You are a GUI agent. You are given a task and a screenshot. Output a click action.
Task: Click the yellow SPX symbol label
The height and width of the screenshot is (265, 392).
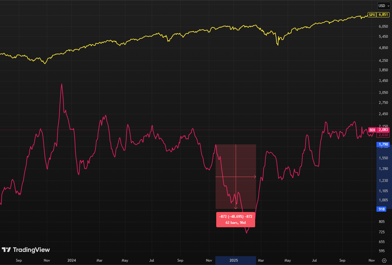(372, 15)
